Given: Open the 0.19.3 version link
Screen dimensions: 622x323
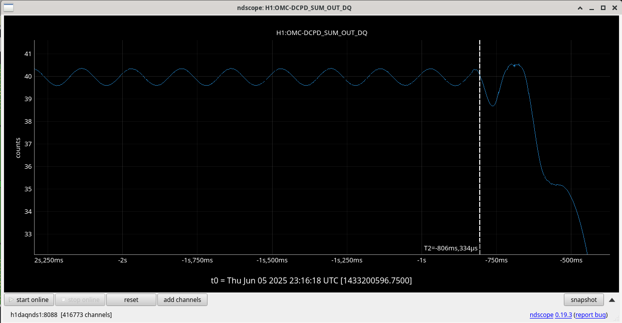Looking at the screenshot, I should tap(563, 315).
